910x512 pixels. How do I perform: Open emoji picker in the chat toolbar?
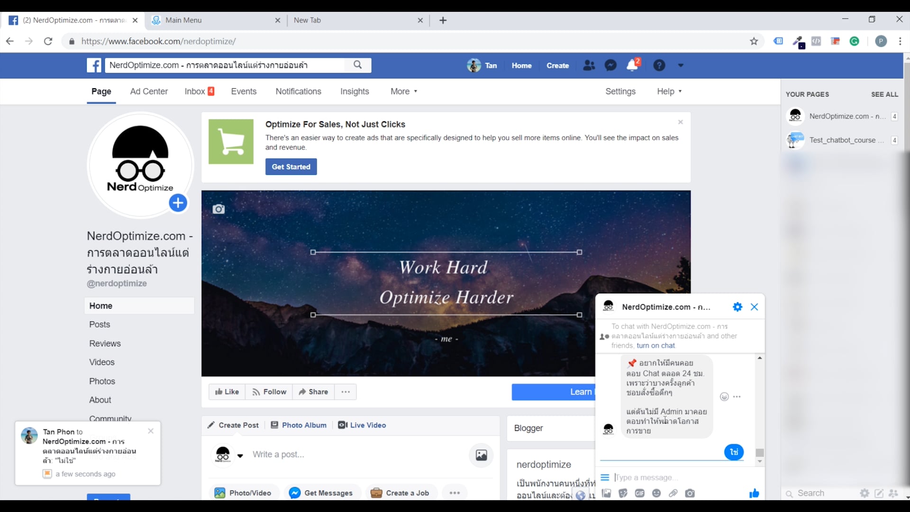point(656,494)
